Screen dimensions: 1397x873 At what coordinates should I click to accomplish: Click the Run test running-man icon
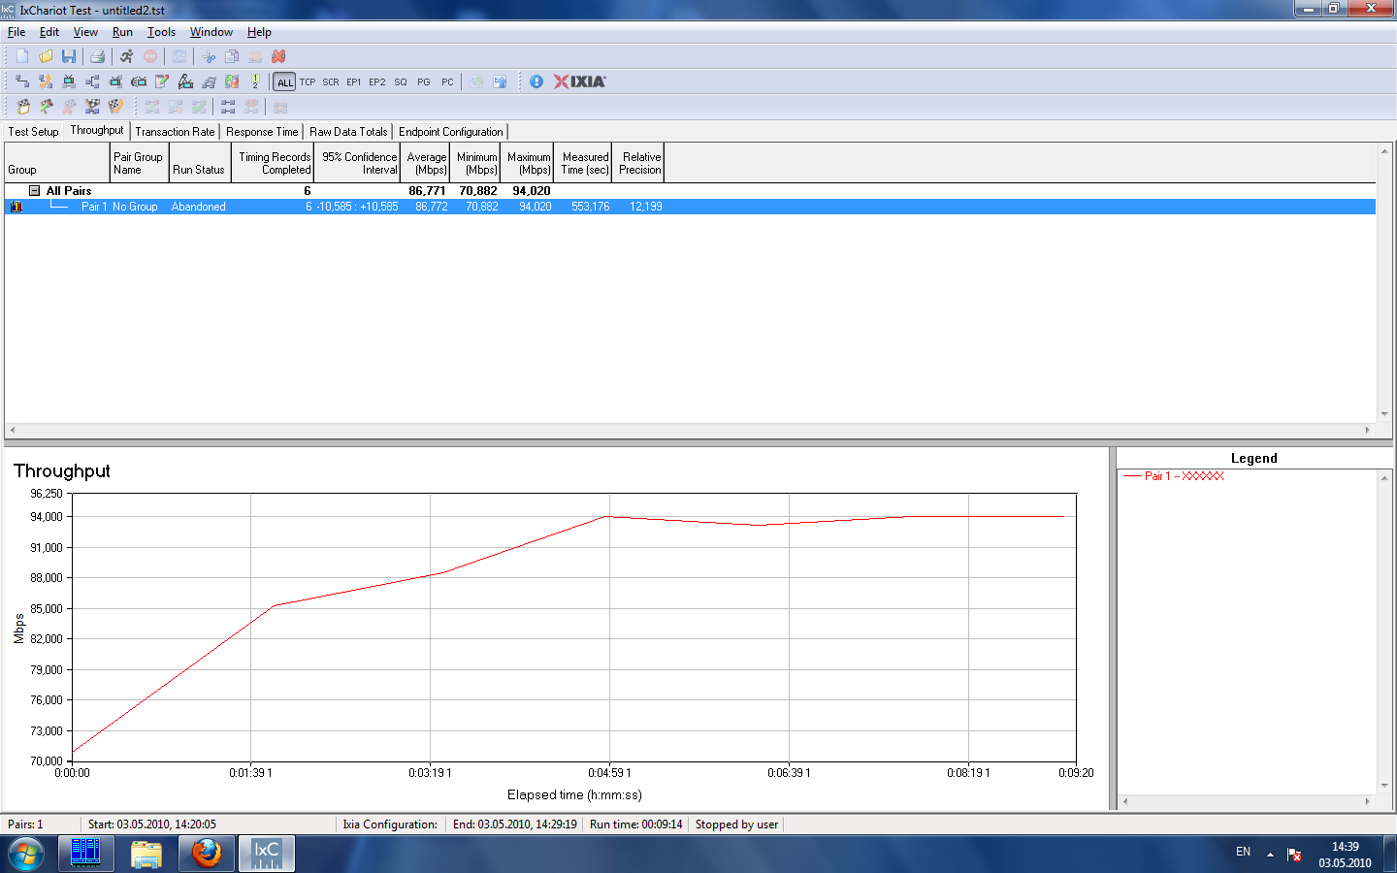coord(126,56)
